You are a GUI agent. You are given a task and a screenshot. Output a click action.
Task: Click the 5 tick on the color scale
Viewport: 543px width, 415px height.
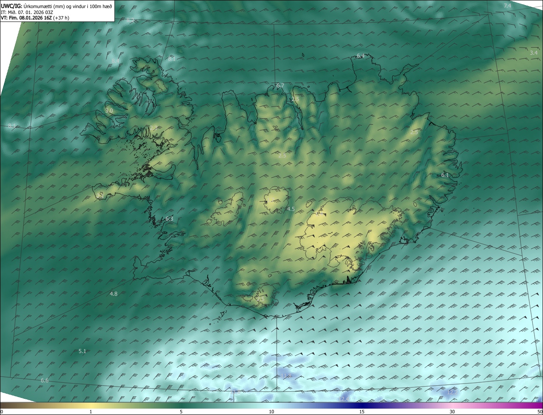click(x=181, y=412)
